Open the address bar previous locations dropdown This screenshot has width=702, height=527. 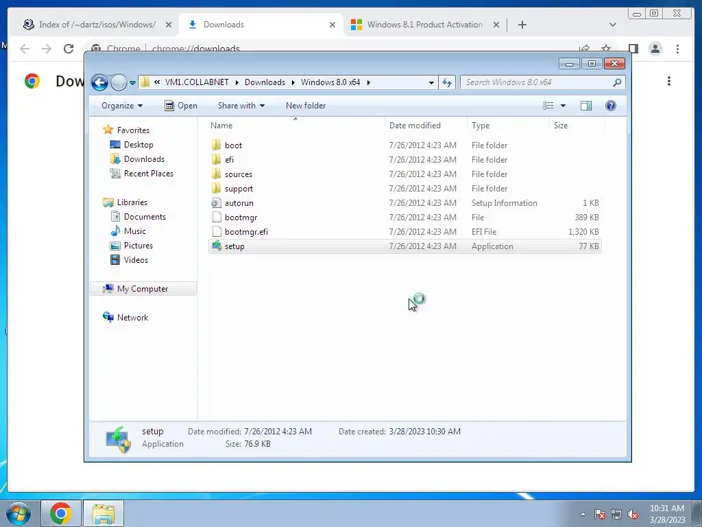coord(431,82)
